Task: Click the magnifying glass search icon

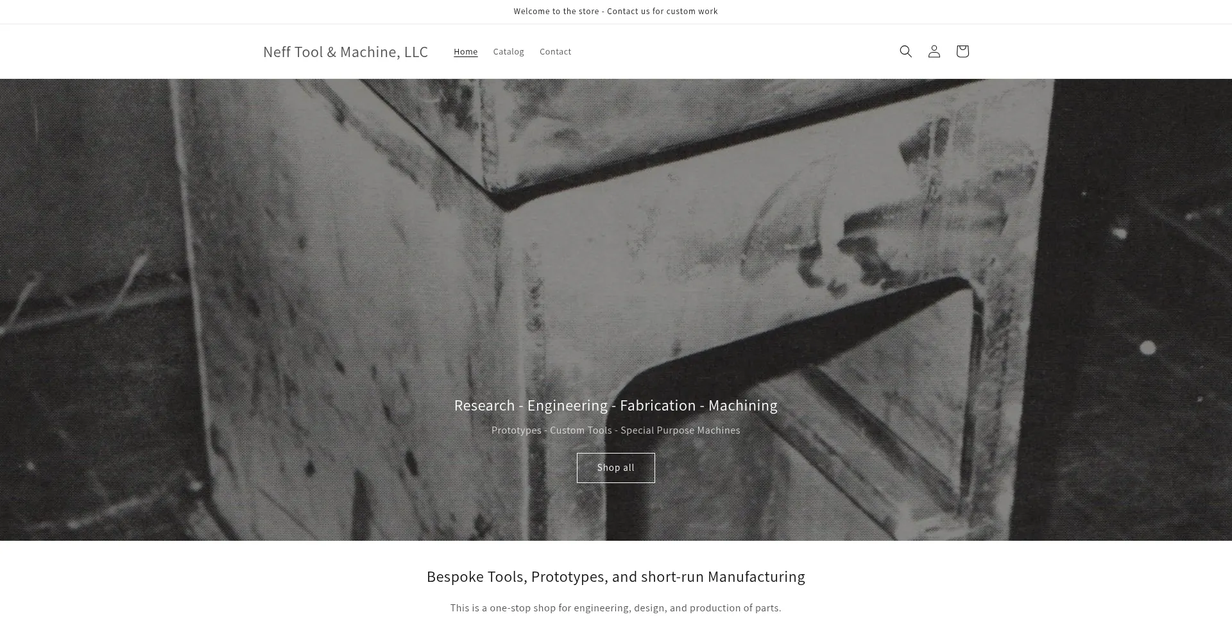Action: pyautogui.click(x=905, y=51)
